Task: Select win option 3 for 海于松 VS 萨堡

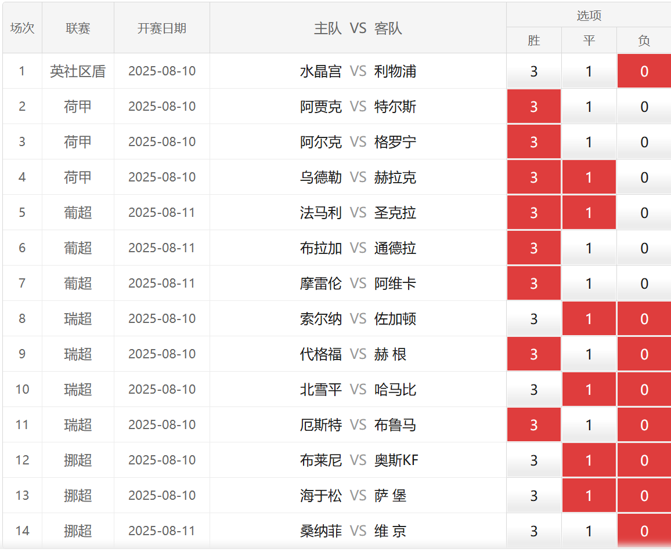Action: pos(533,496)
